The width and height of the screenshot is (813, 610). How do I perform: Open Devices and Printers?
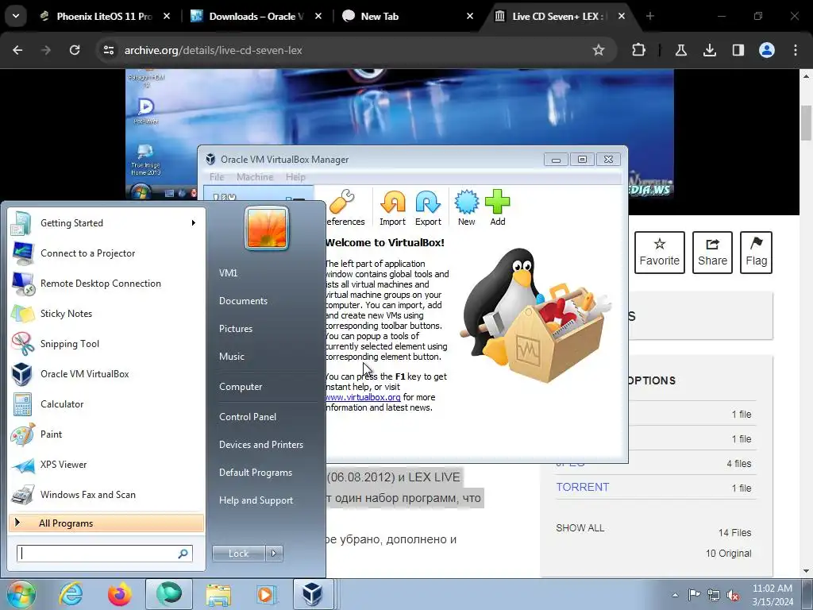[x=260, y=445]
